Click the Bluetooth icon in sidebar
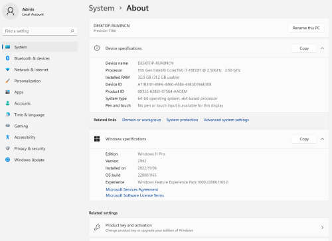 [8, 58]
